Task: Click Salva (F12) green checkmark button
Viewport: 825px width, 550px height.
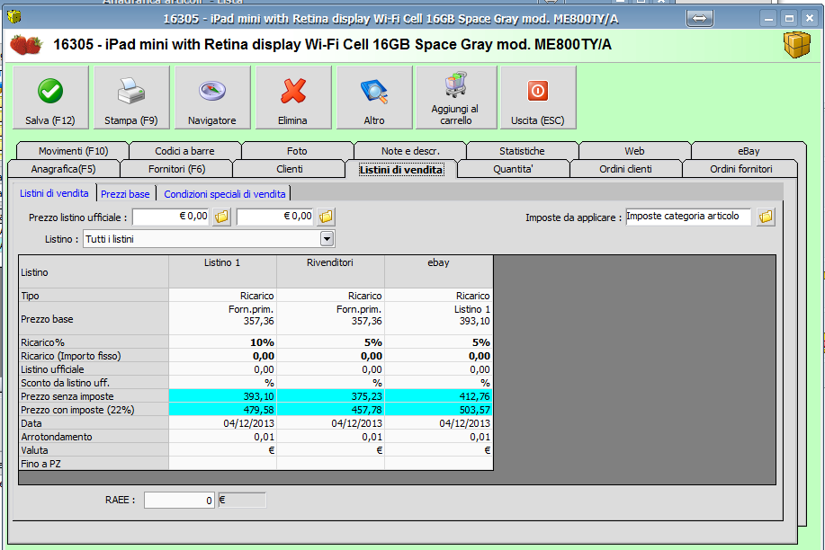Action: coord(50,97)
